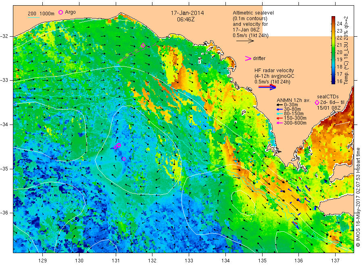Click the 132 longitude axis label
This screenshot has height=266, width=363.
click(152, 261)
